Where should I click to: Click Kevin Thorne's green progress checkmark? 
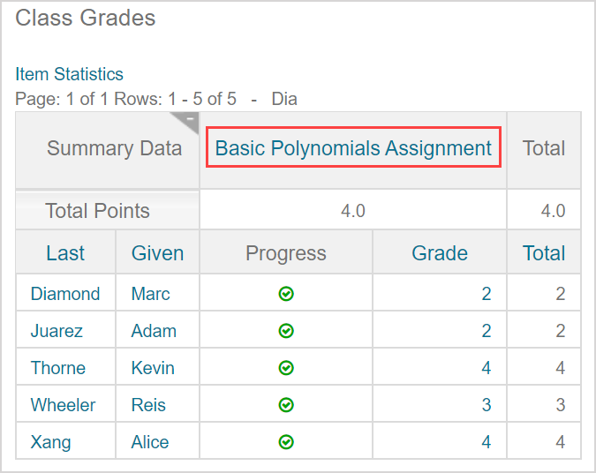[286, 368]
